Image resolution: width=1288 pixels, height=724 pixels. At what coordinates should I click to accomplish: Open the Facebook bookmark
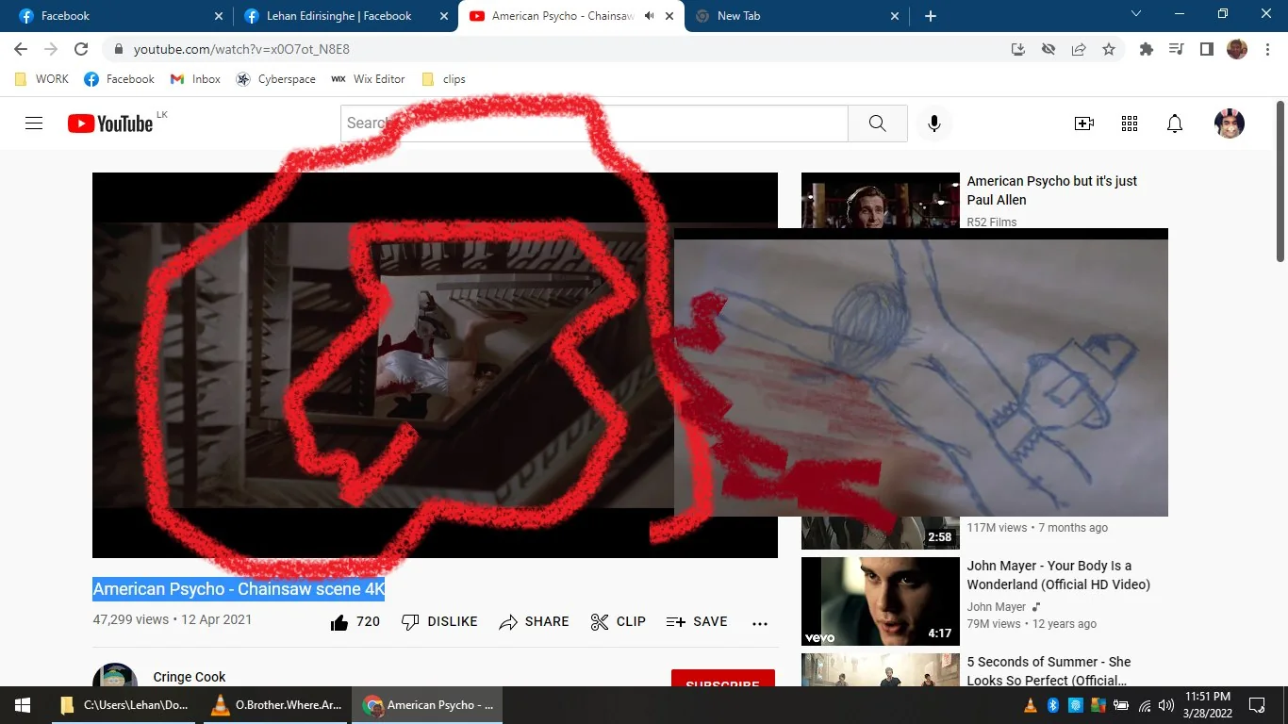119,79
